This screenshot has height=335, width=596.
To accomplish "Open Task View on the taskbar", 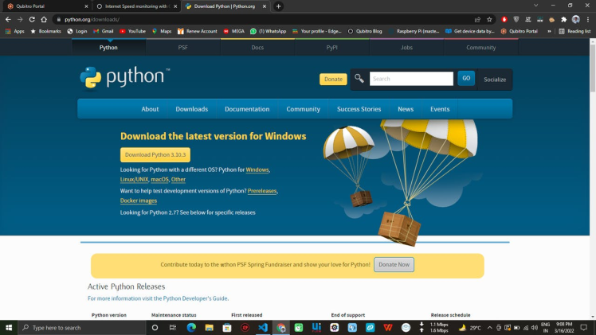I will [173, 327].
